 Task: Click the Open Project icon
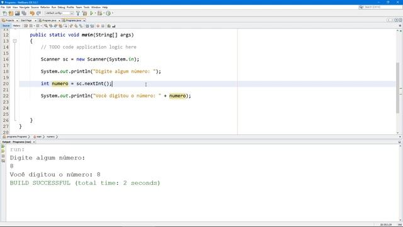(17, 13)
